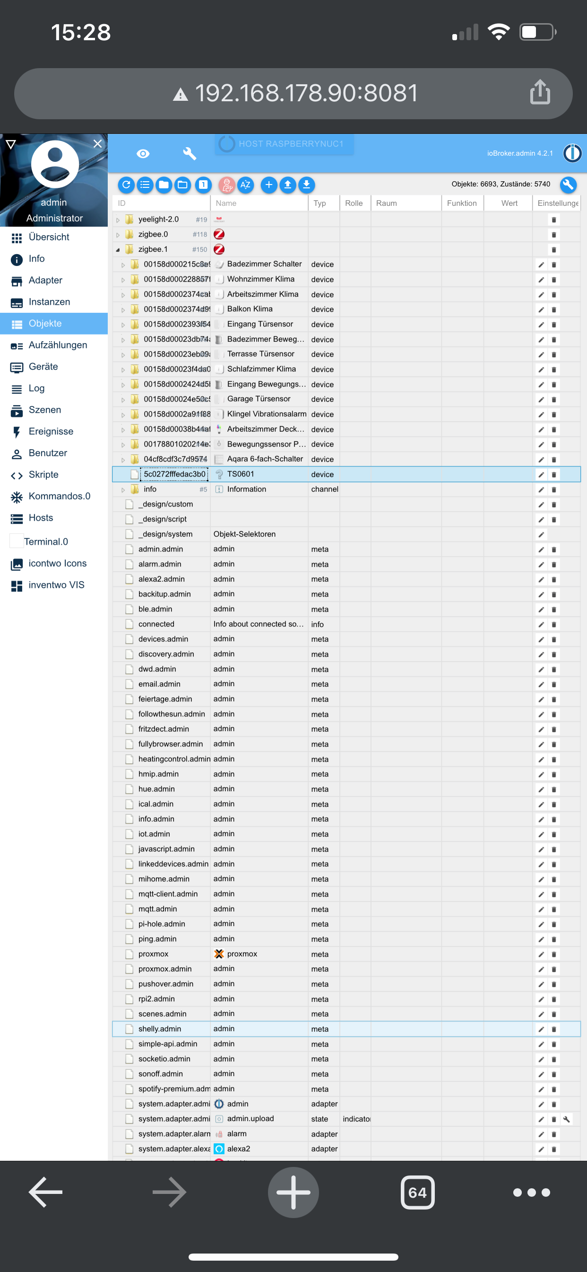Screen dimensions: 587x1272
Task: Select the shelly.admin row
Action: point(346,1029)
